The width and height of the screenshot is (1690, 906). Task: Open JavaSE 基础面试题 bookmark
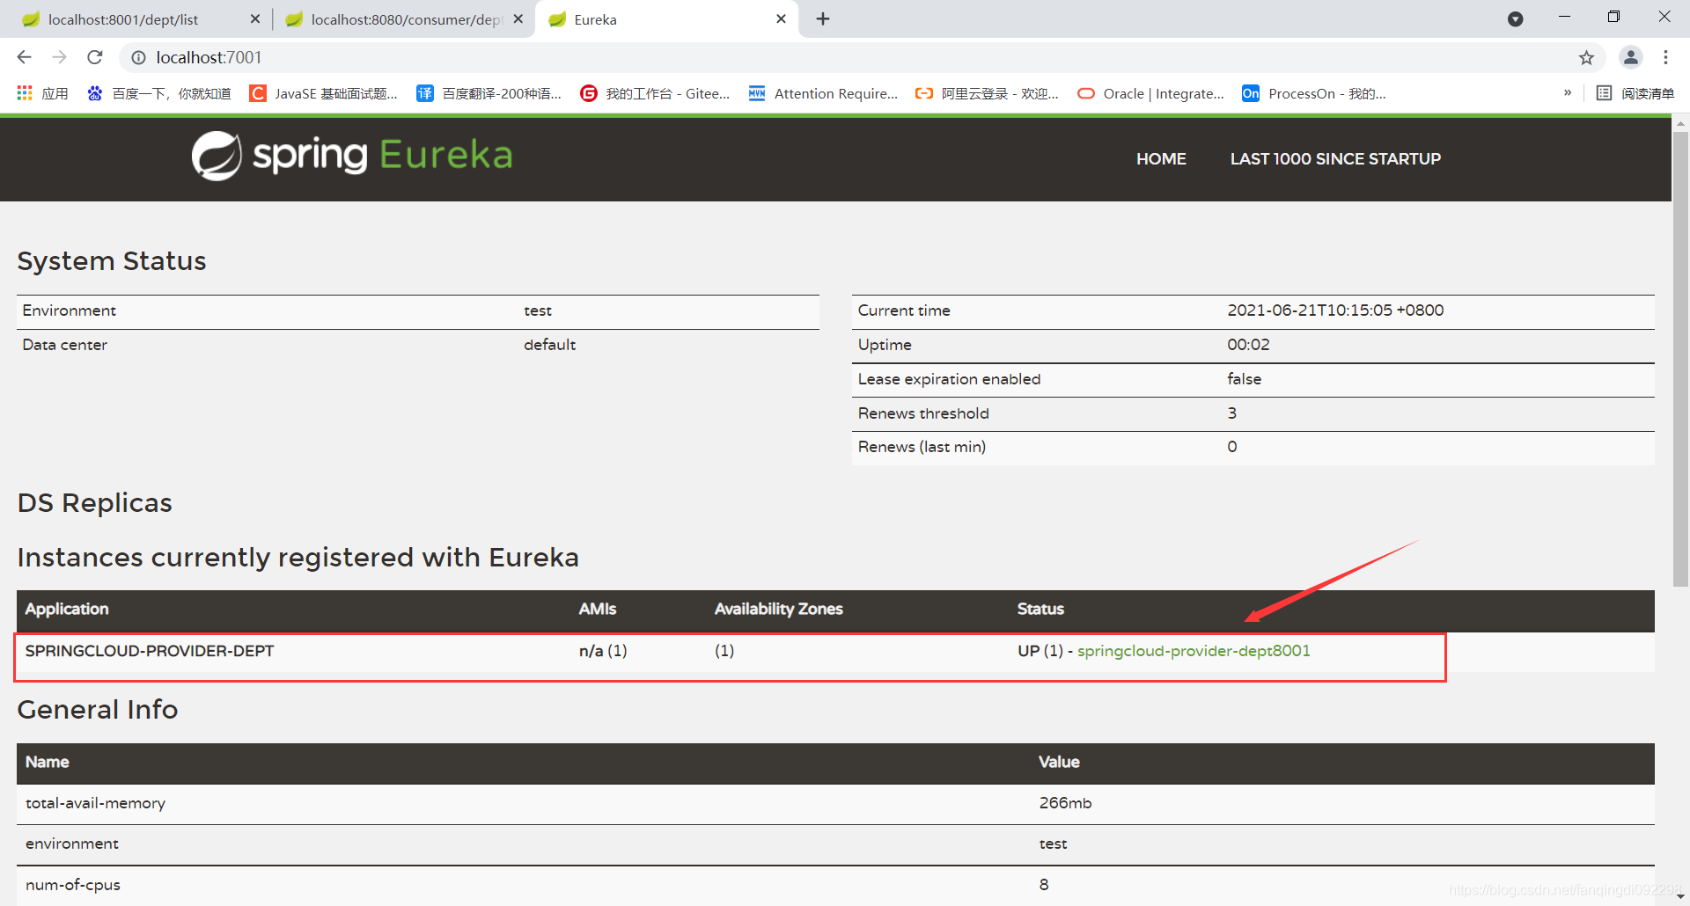pyautogui.click(x=323, y=93)
